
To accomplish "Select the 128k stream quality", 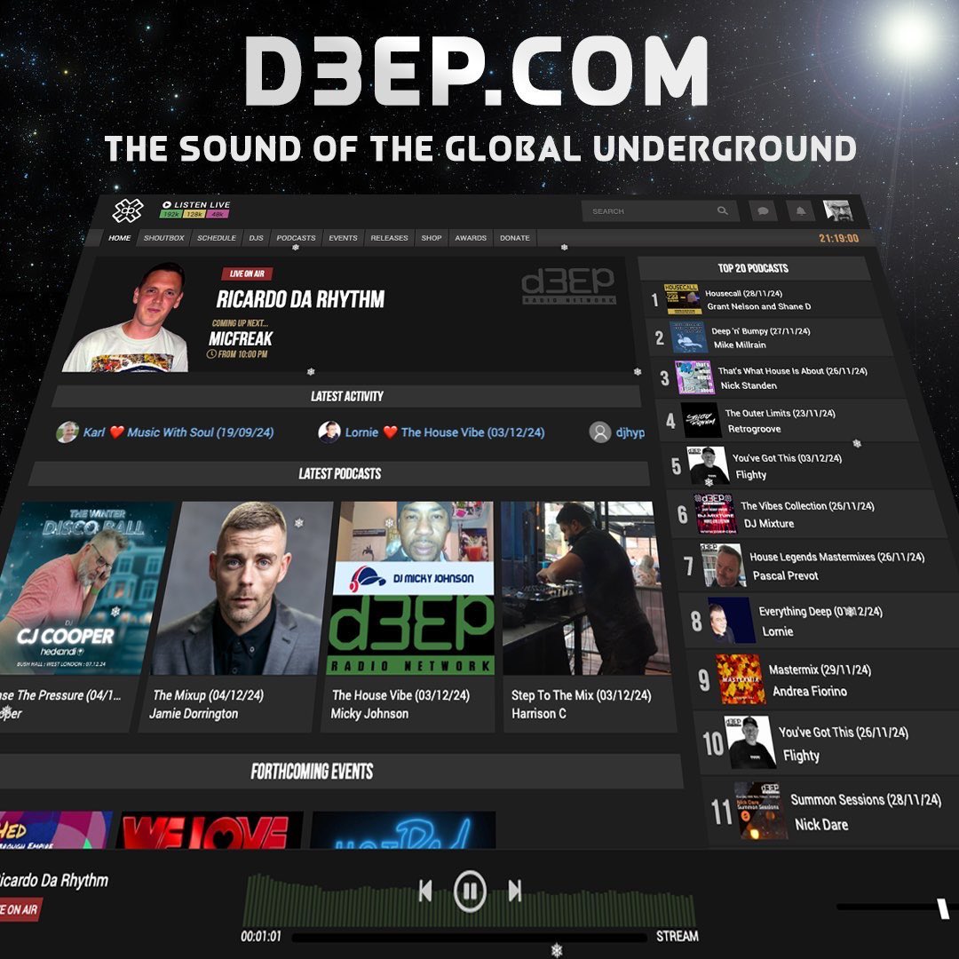I will point(196,215).
